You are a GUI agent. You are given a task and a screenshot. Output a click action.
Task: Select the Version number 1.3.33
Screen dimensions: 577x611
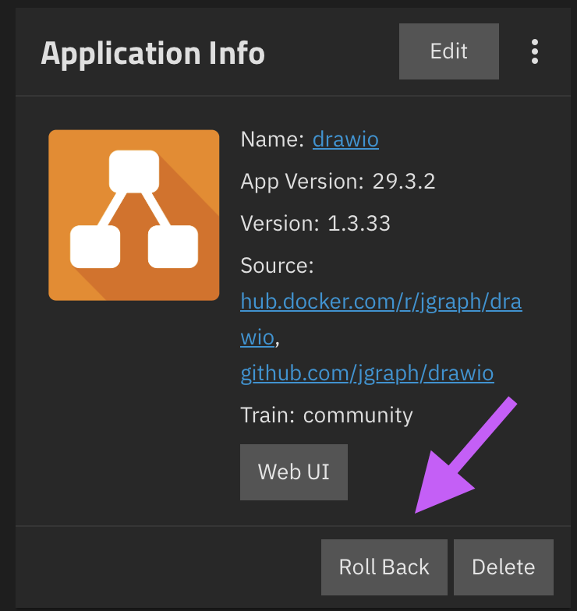click(359, 224)
